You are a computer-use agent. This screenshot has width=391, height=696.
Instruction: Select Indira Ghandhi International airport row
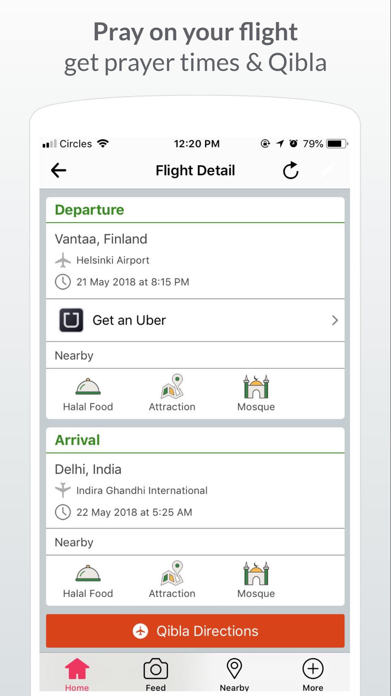coord(131,490)
